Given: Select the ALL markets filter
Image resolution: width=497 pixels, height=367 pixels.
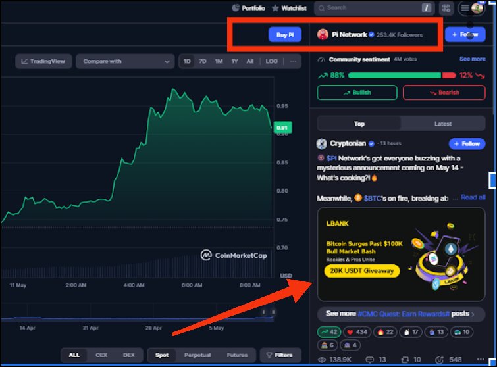Looking at the screenshot, I should pos(74,355).
